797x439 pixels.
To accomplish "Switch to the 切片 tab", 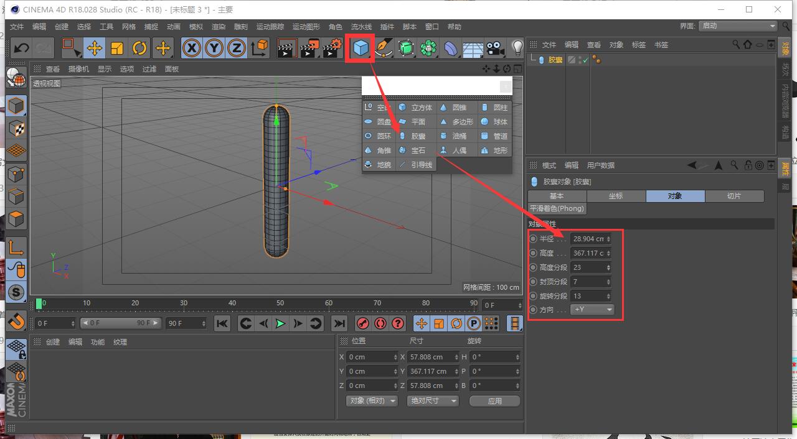I will [734, 196].
